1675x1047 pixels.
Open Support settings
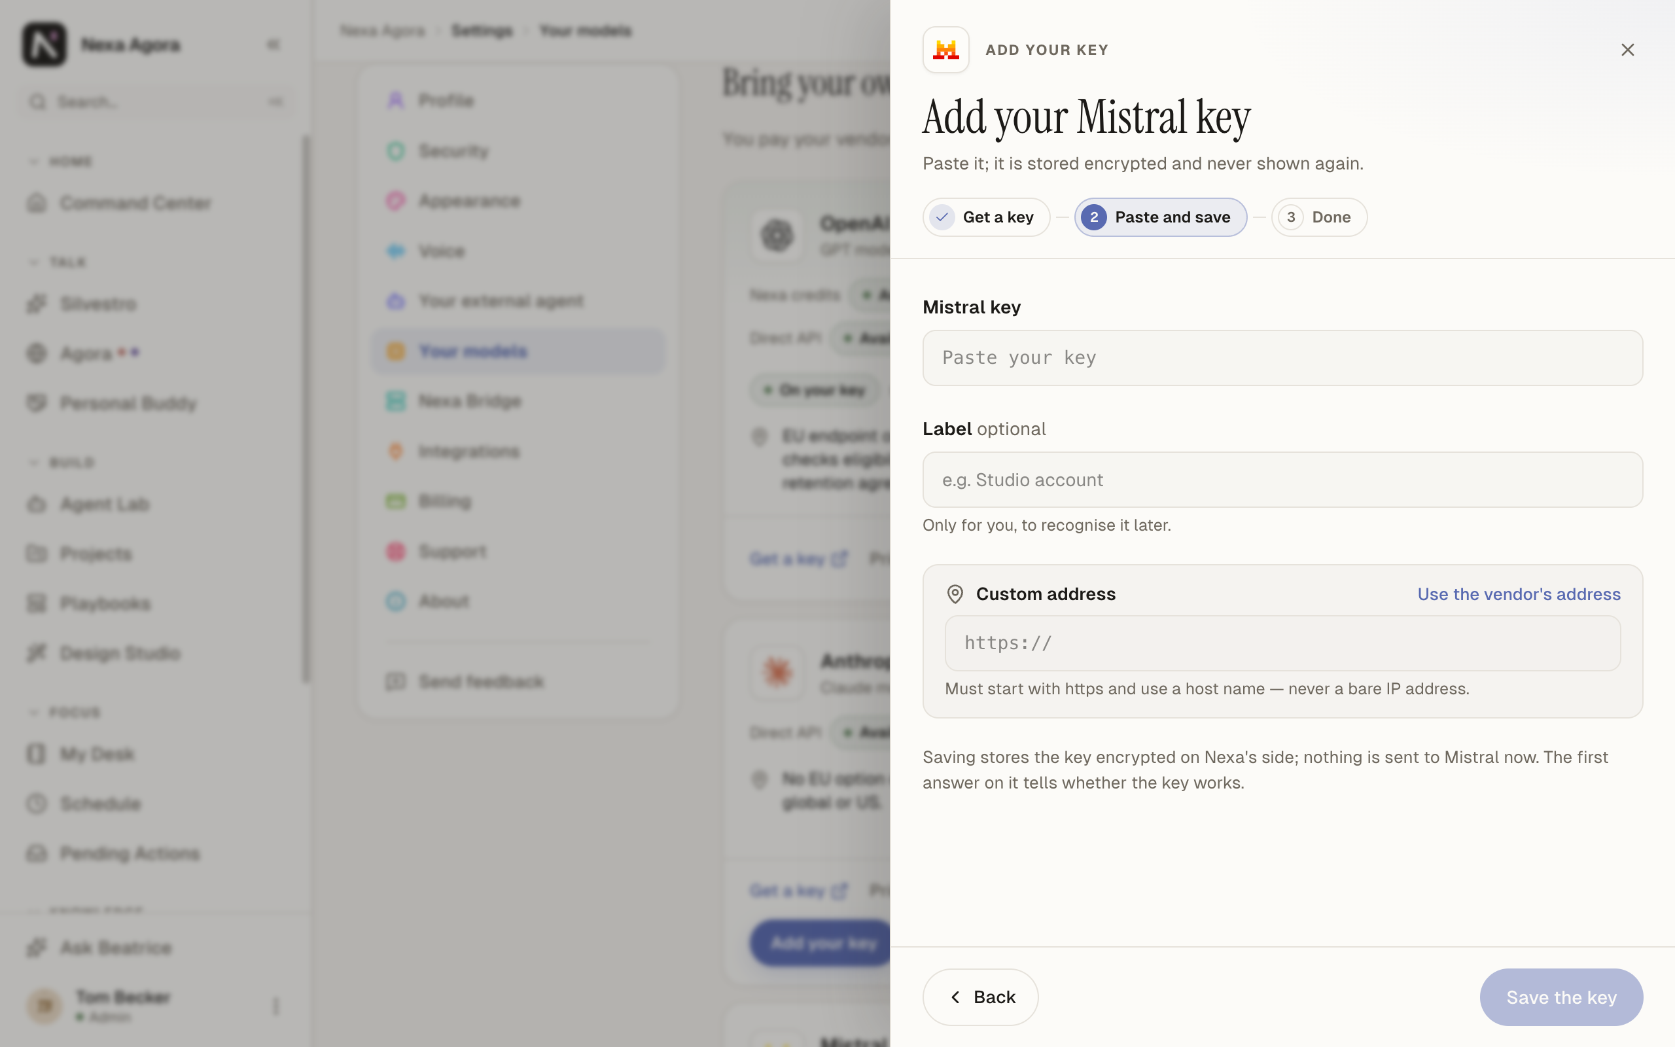pos(518,552)
